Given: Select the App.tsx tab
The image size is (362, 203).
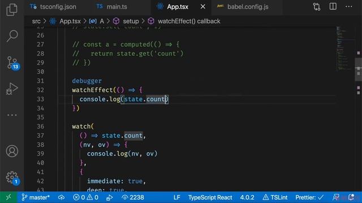Looking at the screenshot, I should (177, 7).
